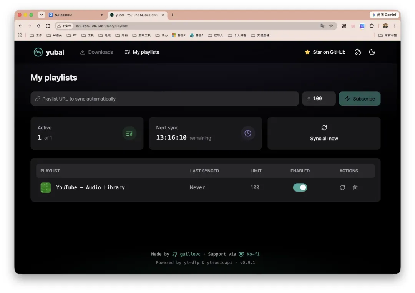Disable the YouTube Audio Library toggle

point(300,187)
